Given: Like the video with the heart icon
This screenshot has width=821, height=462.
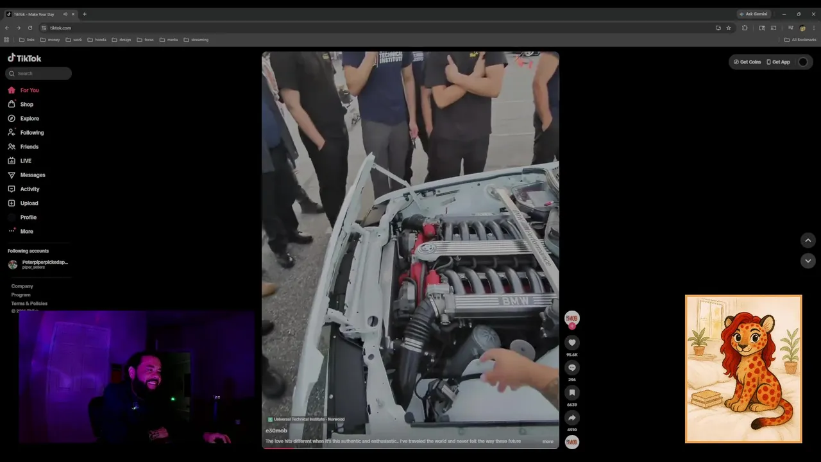Looking at the screenshot, I should [571, 343].
